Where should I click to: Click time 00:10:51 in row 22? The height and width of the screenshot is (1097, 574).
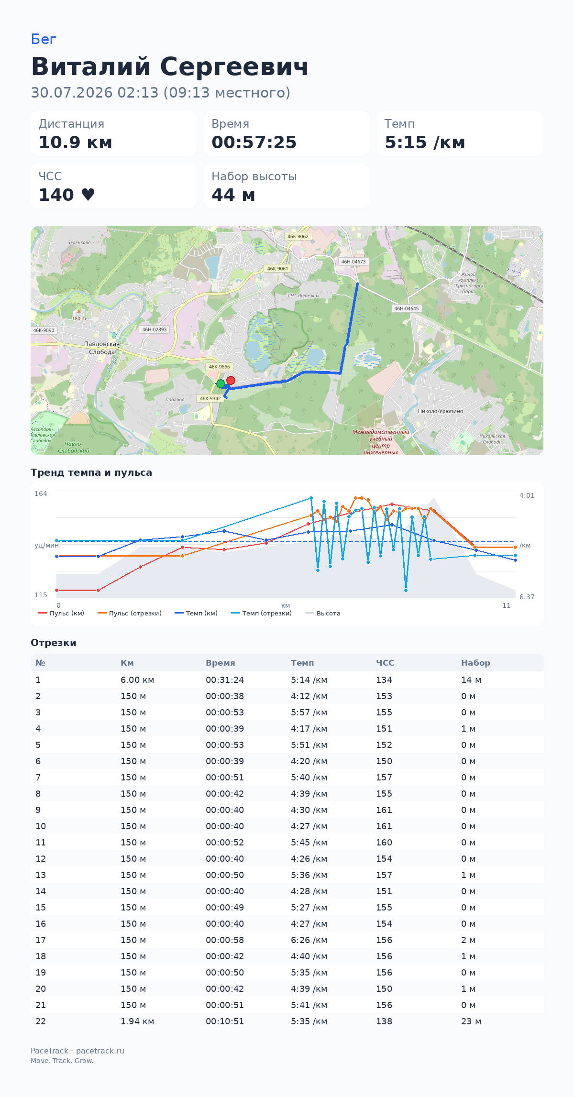(225, 1021)
